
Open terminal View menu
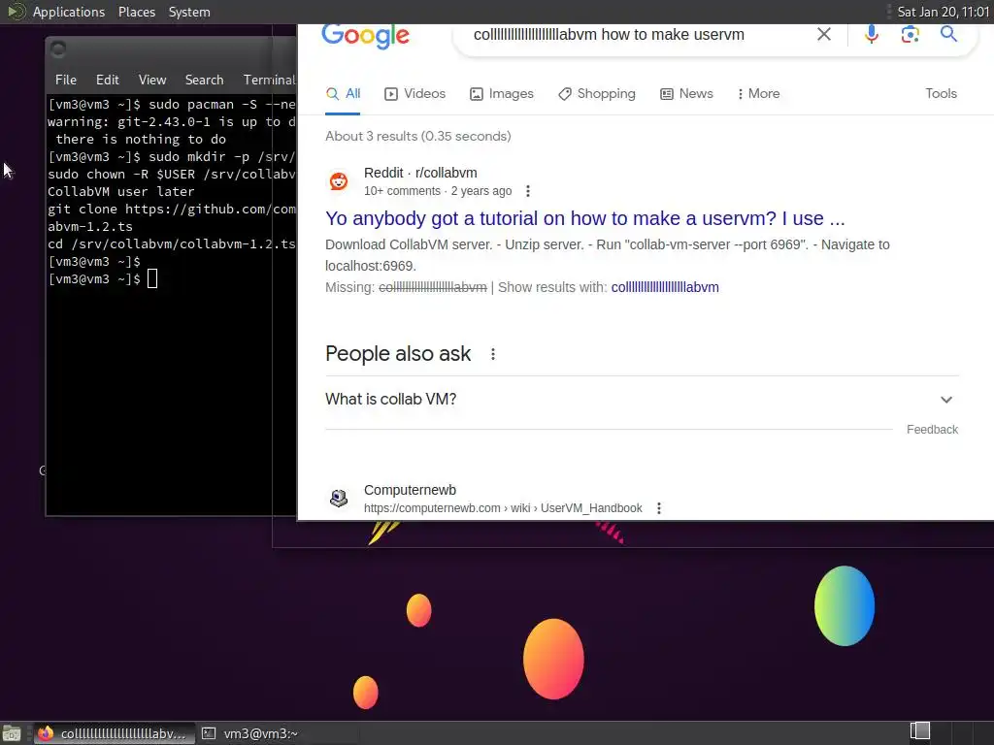tap(152, 80)
